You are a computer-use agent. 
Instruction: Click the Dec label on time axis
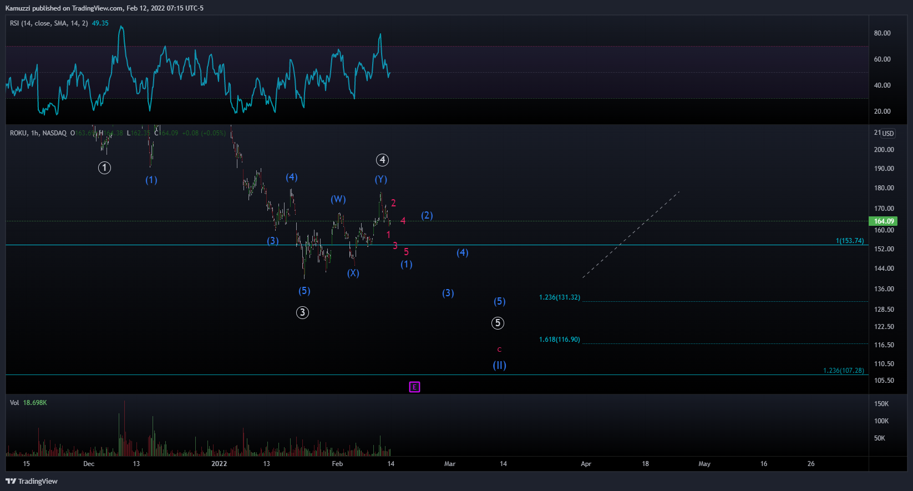coord(89,464)
